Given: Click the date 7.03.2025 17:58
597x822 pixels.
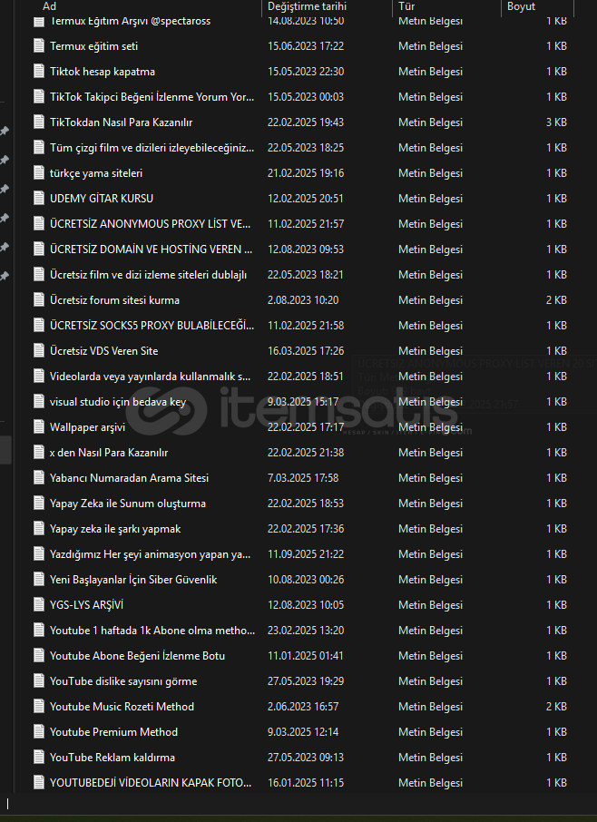Looking at the screenshot, I should click(303, 478).
